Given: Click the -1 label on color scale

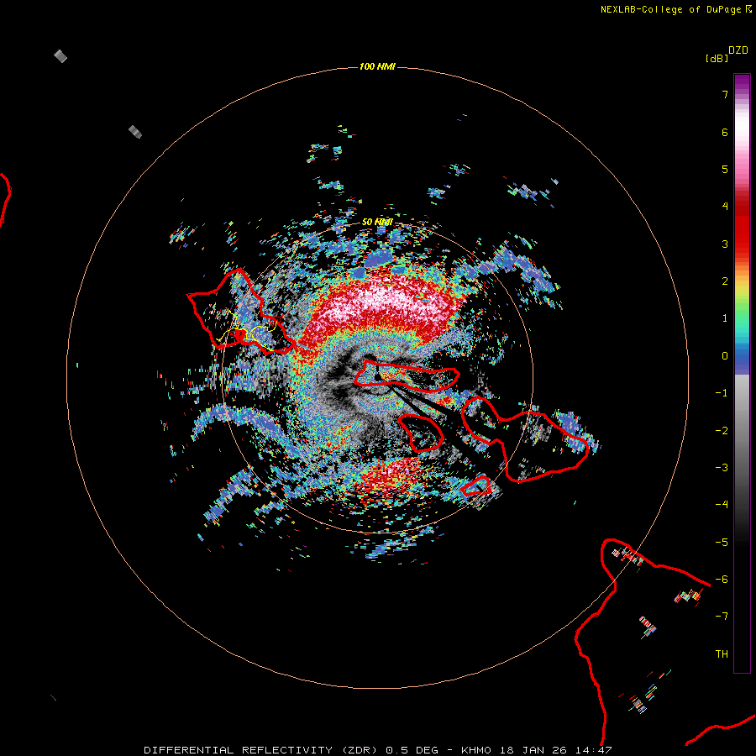Looking at the screenshot, I should click(722, 393).
